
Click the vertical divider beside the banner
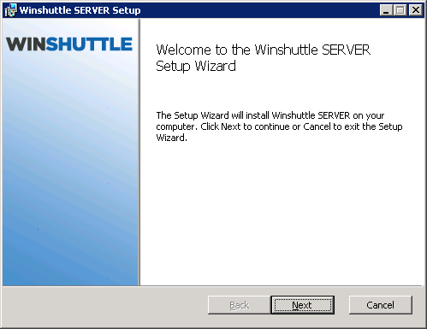139,152
